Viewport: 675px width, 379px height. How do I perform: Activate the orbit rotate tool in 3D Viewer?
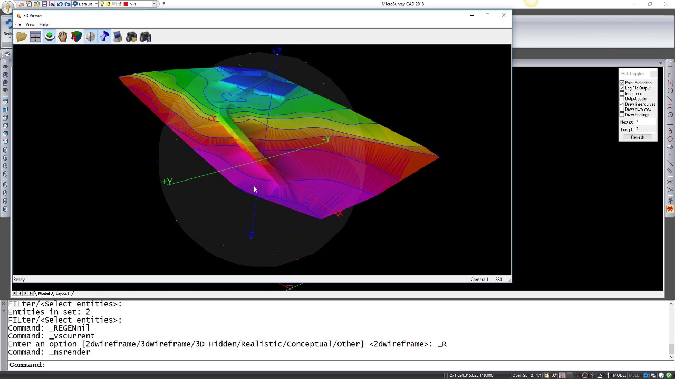pos(49,36)
